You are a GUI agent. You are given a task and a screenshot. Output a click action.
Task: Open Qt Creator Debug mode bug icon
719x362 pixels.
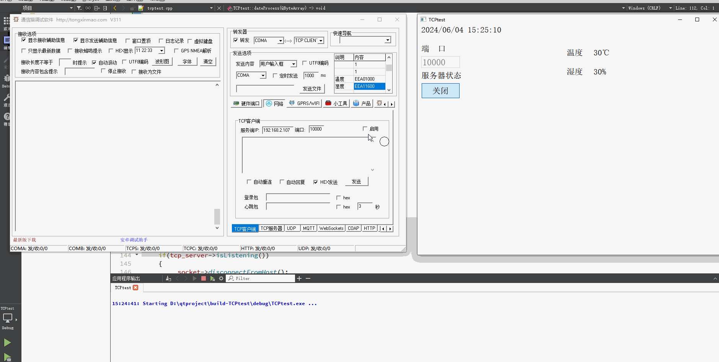click(6, 78)
